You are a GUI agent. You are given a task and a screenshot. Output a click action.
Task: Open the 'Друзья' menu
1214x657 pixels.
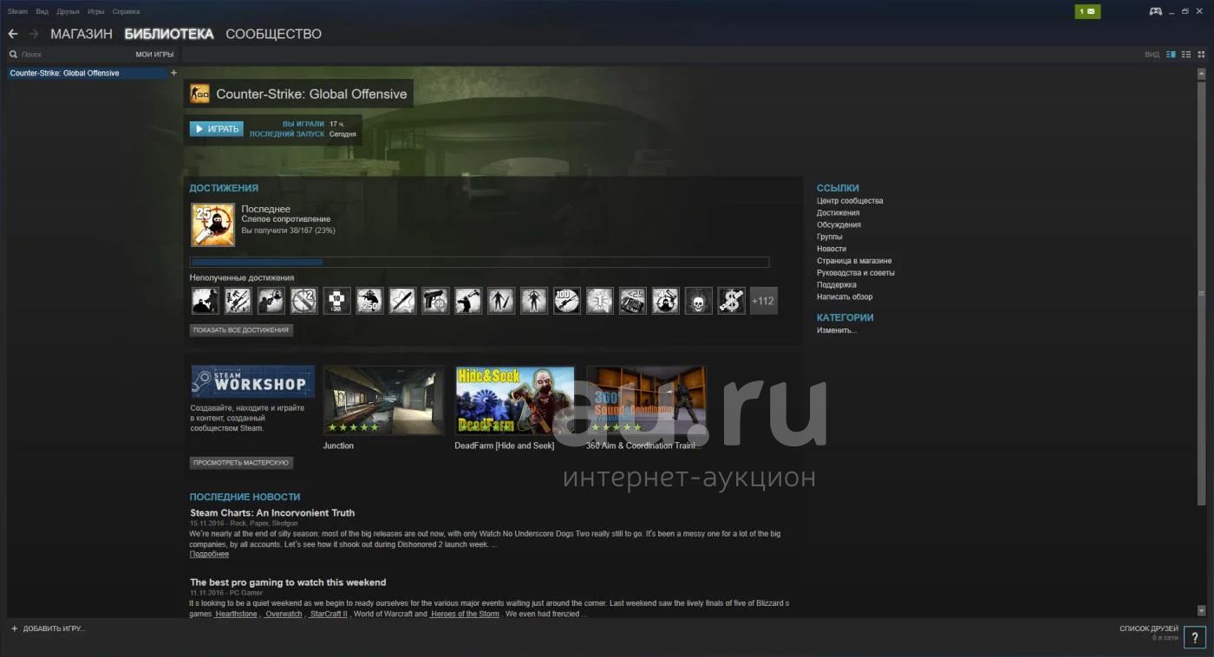[x=68, y=11]
